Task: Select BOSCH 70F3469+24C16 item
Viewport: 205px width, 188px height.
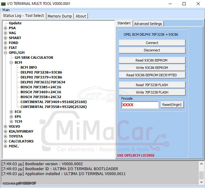Action: (x=41, y=92)
